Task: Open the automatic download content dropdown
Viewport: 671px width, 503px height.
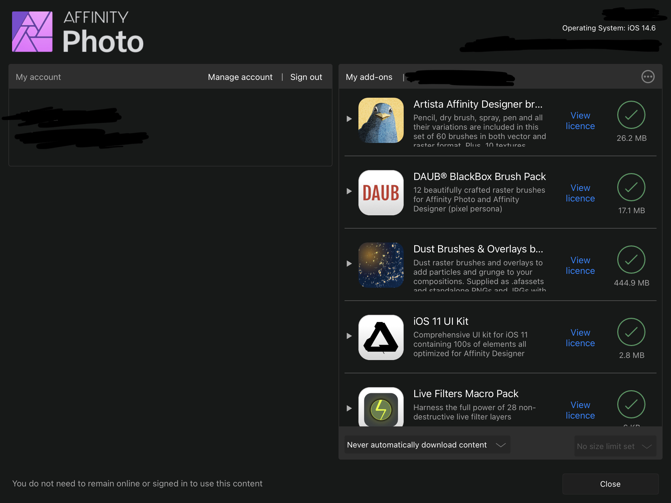Action: 427,445
